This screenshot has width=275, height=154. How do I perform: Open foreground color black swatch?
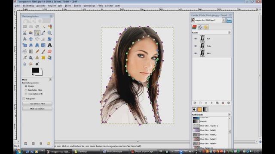pyautogui.click(x=35, y=70)
